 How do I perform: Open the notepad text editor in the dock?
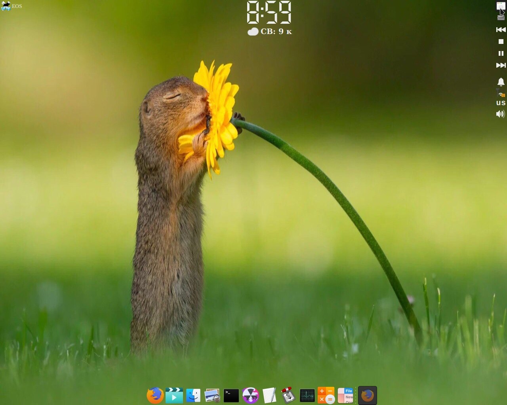point(269,395)
